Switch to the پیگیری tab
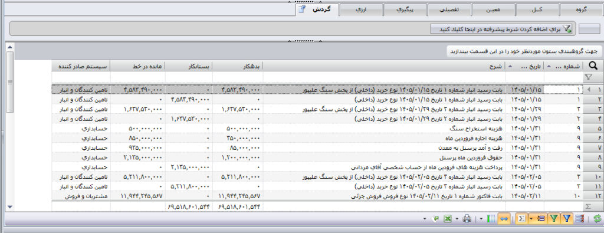This screenshot has height=233, width=604. pyautogui.click(x=405, y=9)
